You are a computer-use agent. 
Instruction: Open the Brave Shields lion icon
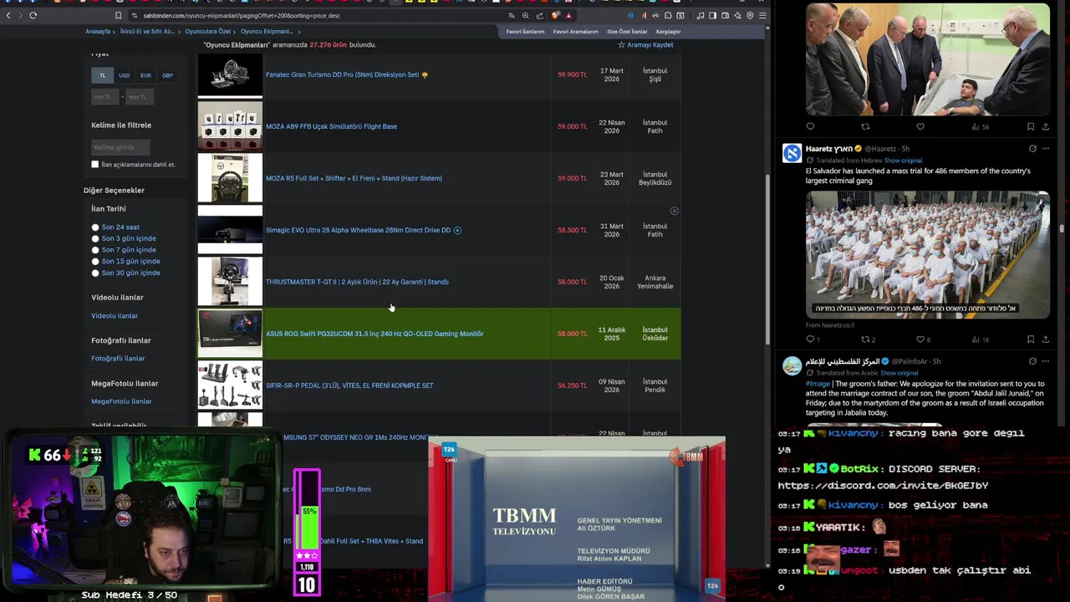coord(556,15)
